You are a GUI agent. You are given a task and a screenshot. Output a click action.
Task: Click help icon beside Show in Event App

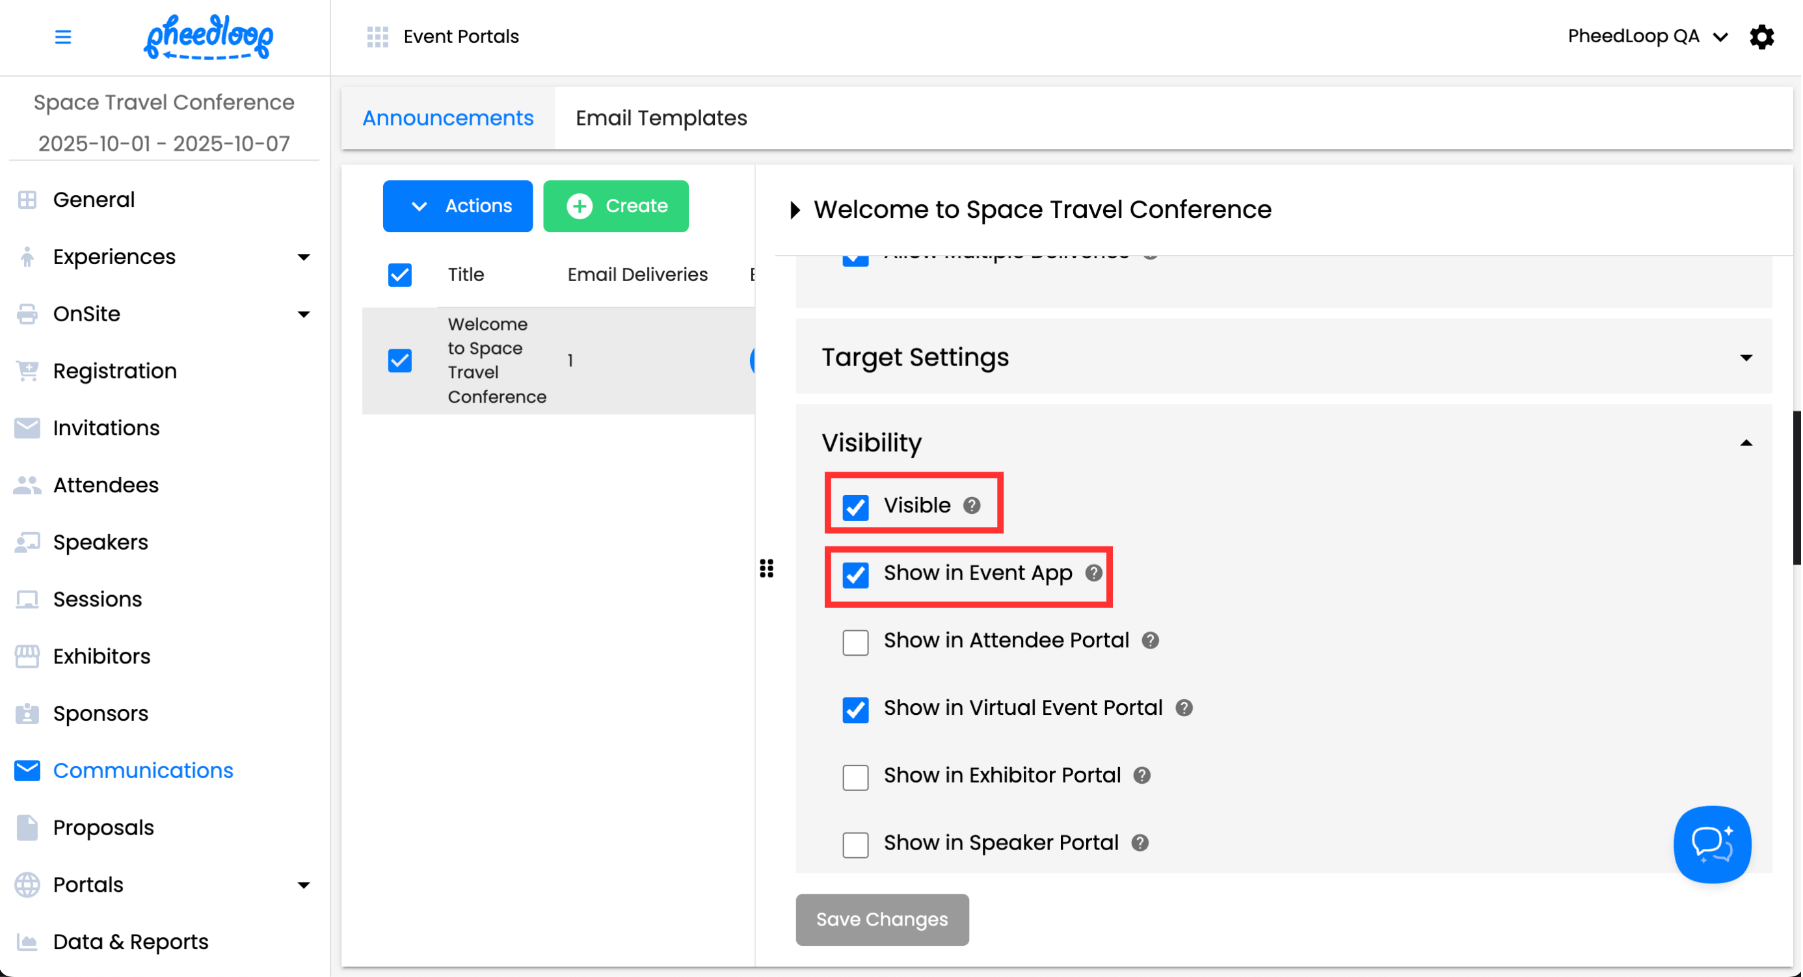pyautogui.click(x=1094, y=573)
